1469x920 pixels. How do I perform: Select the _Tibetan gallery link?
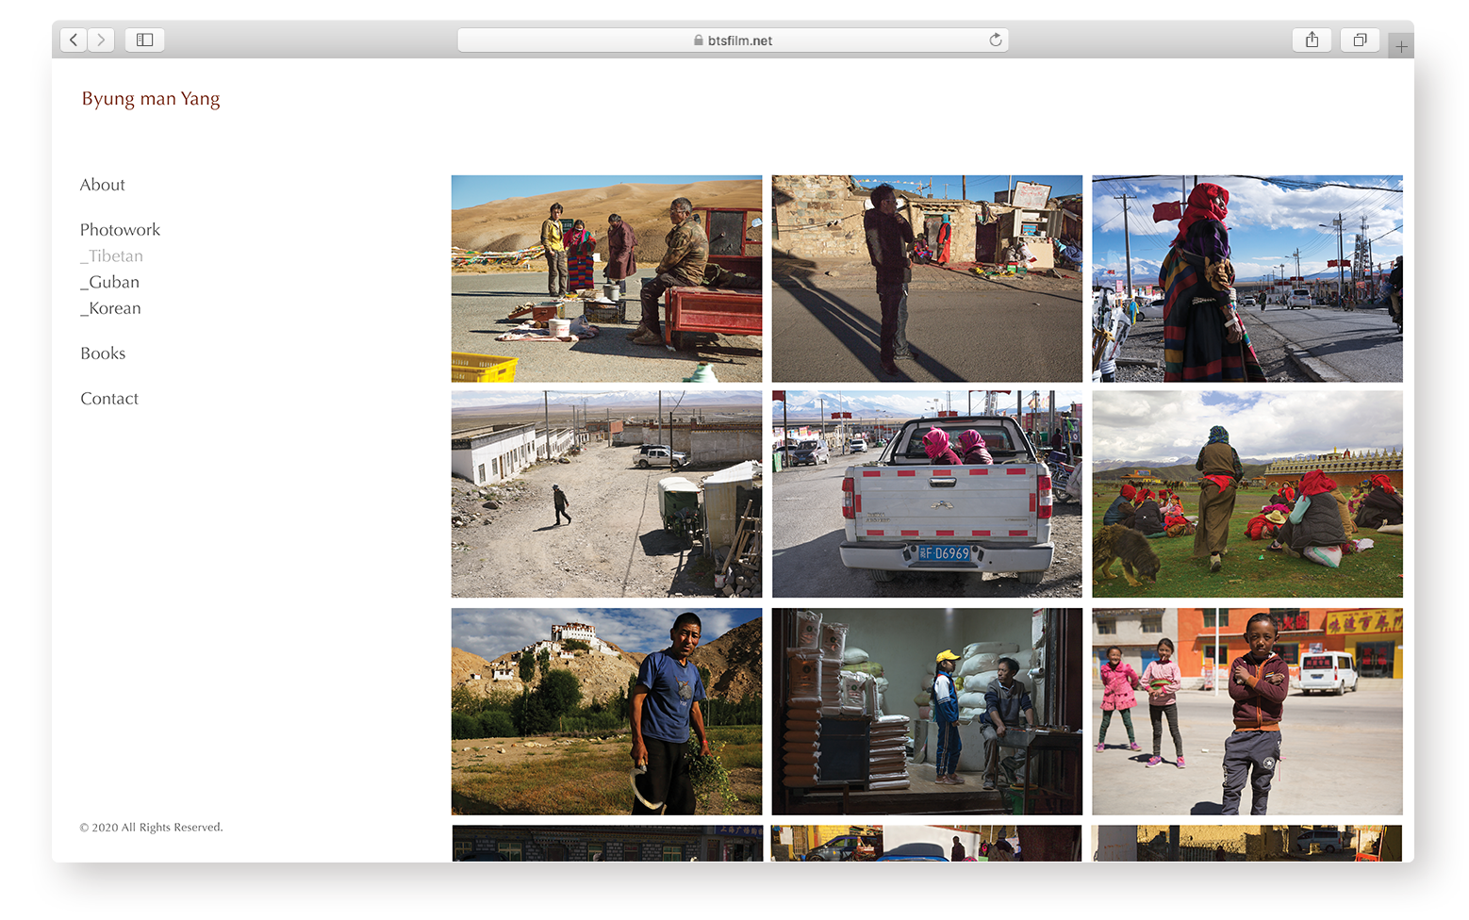(111, 256)
